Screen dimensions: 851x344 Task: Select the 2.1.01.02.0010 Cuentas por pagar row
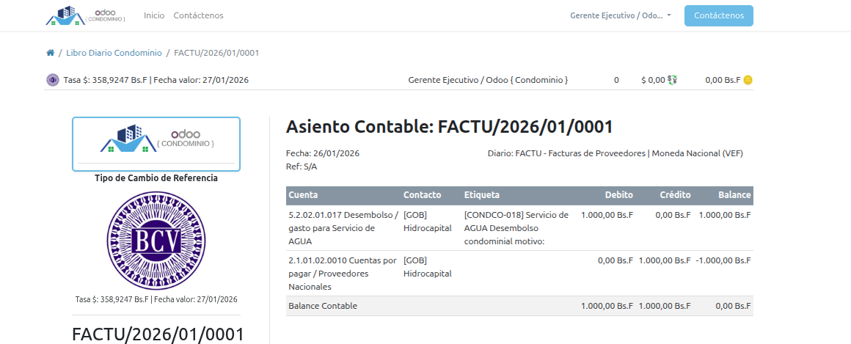point(343,273)
